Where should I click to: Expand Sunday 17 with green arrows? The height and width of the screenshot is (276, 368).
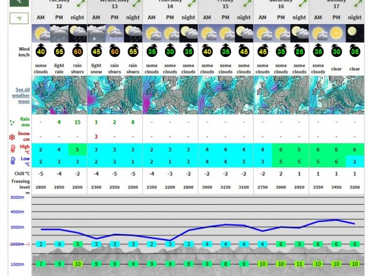(358, 4)
